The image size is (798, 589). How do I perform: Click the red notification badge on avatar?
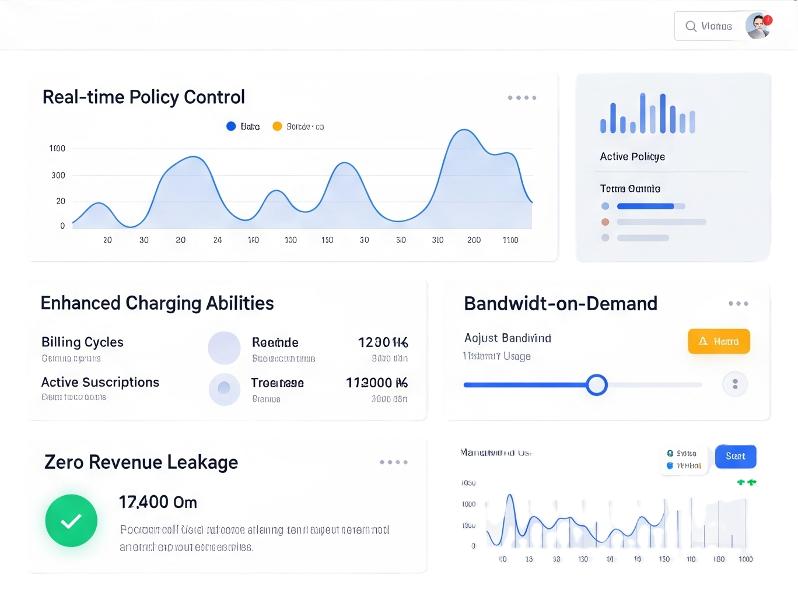768,20
